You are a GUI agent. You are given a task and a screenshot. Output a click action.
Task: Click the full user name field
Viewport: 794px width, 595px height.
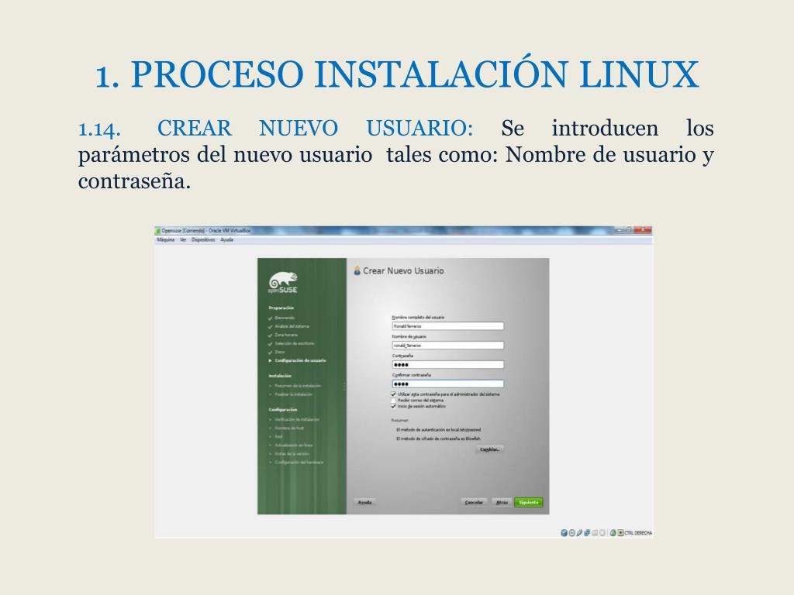(447, 326)
